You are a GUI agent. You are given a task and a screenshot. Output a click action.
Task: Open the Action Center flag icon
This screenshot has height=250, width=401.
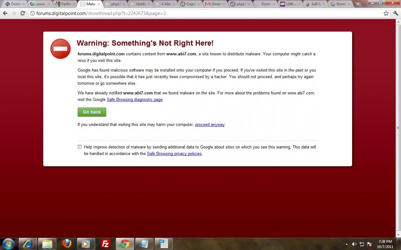click(x=370, y=244)
